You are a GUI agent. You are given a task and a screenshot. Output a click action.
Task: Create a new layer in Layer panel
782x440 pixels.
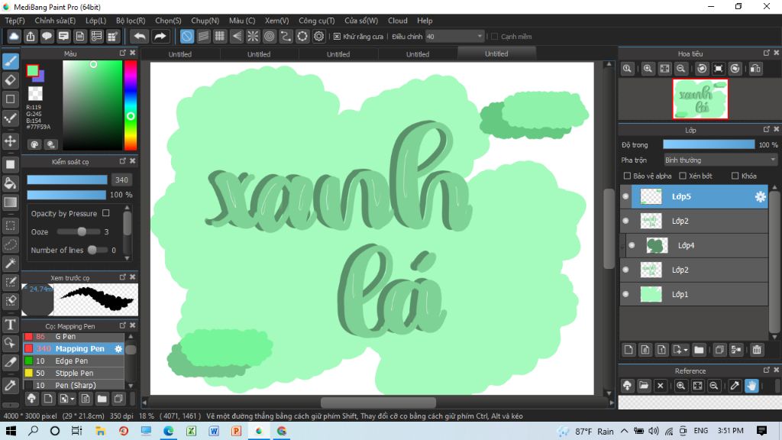629,350
